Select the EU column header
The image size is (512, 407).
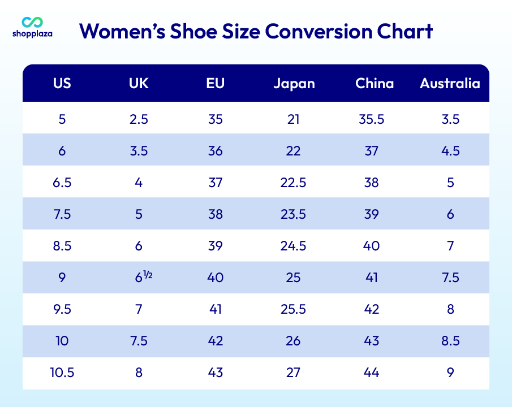click(215, 84)
